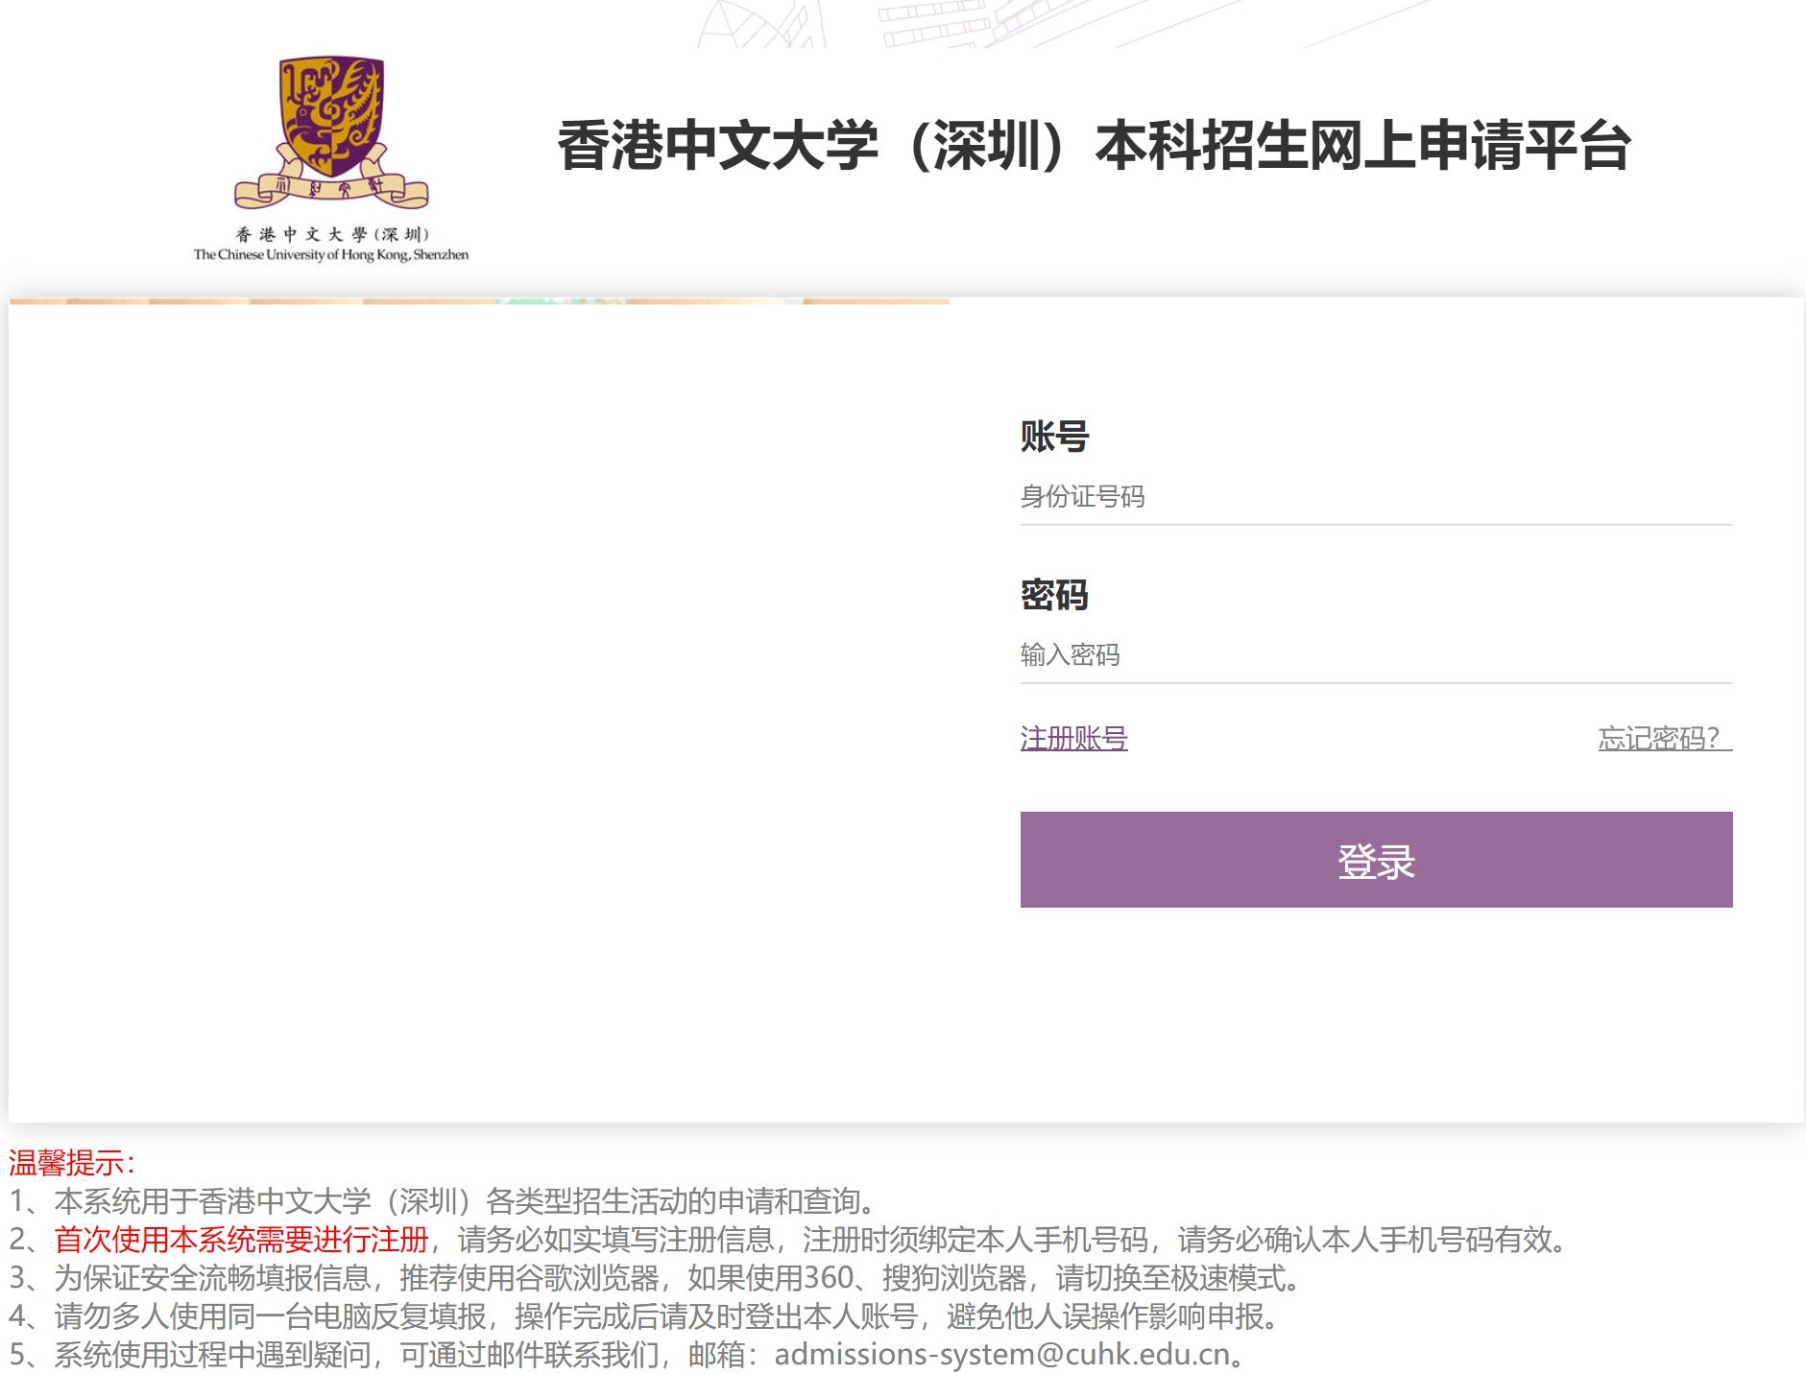Click the red 首次使用本系统需要进行注册 text
This screenshot has width=1806, height=1374.
[x=241, y=1240]
